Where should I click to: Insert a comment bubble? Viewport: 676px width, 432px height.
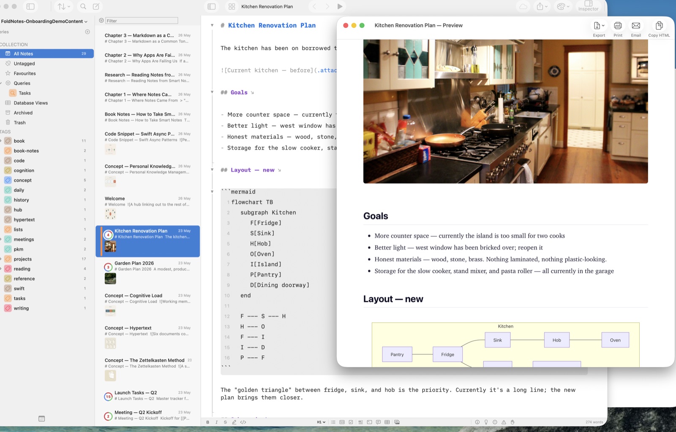[378, 422]
